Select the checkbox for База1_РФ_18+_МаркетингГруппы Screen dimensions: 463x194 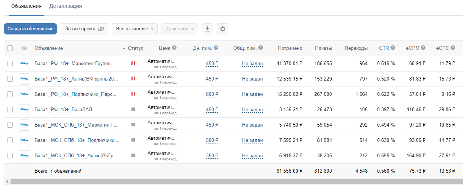coord(10,63)
